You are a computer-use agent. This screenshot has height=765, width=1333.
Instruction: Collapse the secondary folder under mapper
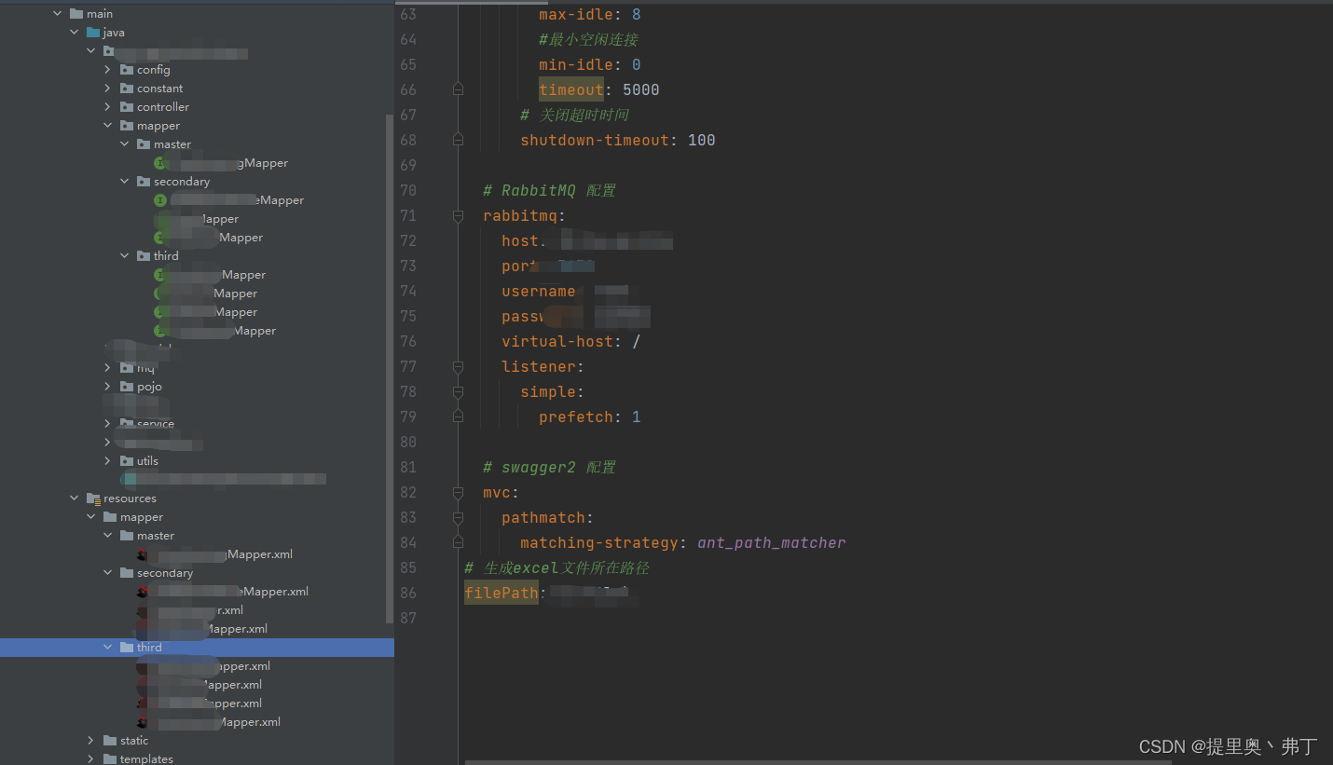click(124, 181)
